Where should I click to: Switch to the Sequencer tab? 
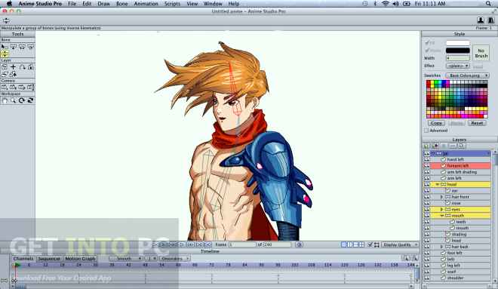(x=49, y=259)
